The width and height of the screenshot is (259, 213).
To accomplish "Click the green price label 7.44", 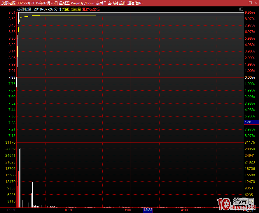I will coord(12,110).
